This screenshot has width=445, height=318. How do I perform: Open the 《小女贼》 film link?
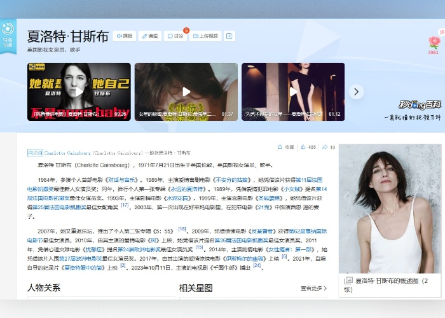coord(292,189)
